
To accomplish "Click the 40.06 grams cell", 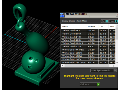I will (92, 62).
